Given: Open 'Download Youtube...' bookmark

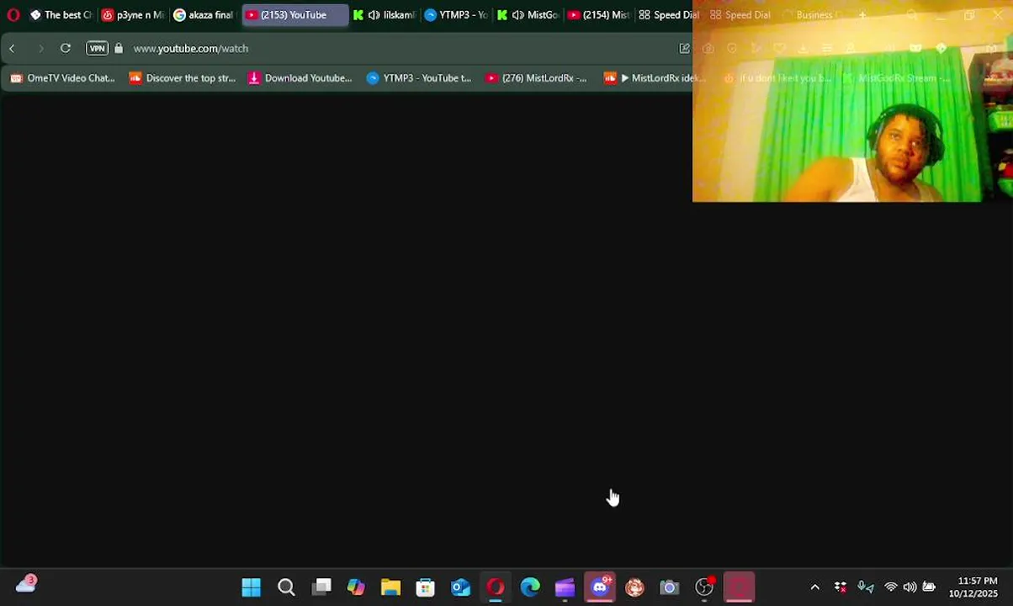Looking at the screenshot, I should (x=300, y=78).
